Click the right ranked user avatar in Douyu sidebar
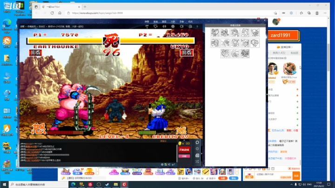 [289, 69]
